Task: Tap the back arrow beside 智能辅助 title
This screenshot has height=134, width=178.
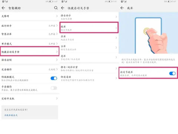Action: pos(3,8)
